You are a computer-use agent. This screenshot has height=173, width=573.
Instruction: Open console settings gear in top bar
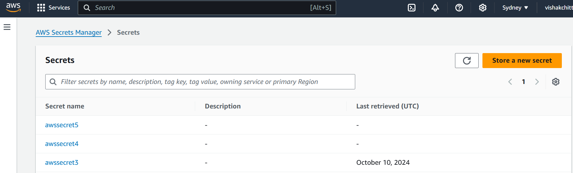[x=483, y=8]
